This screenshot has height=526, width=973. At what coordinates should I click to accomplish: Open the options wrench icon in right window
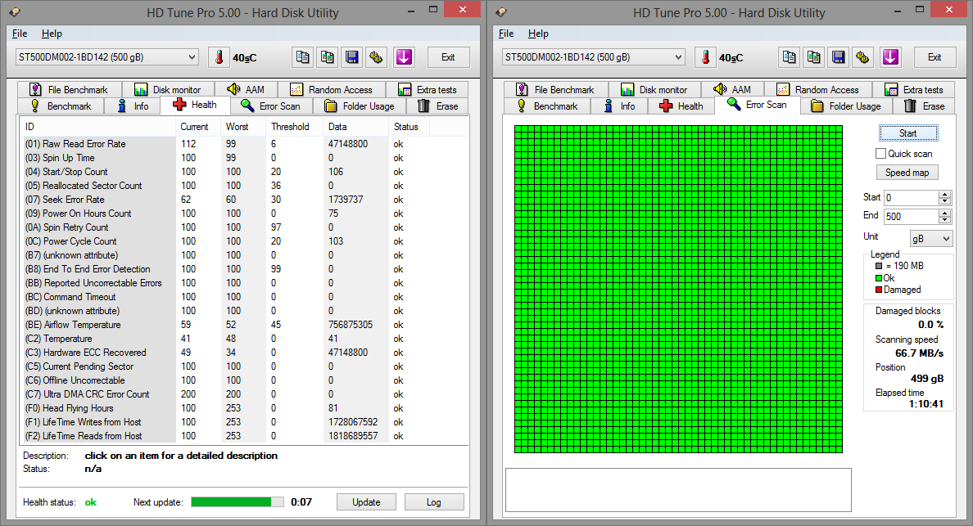(862, 57)
